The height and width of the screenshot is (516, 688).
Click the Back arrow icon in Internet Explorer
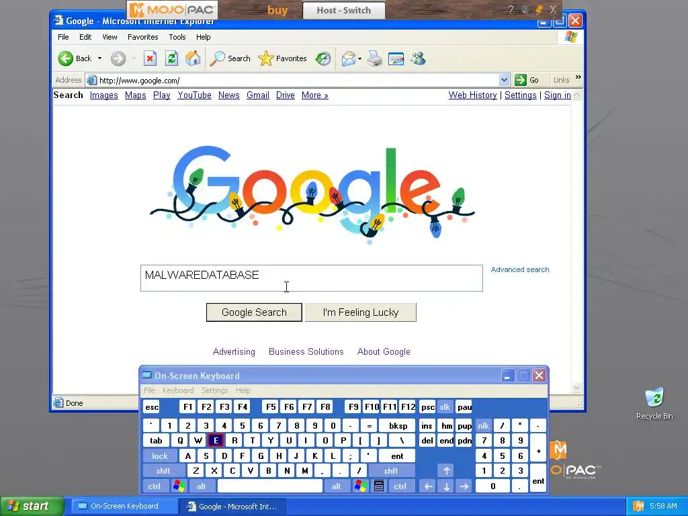click(66, 58)
